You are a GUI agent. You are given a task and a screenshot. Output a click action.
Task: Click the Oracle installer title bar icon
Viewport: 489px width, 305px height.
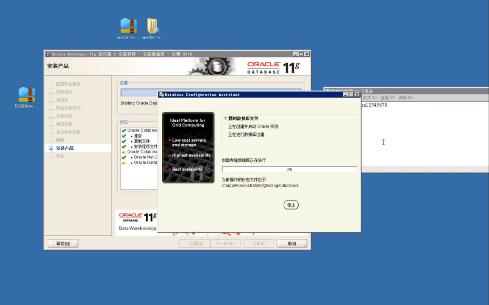point(48,54)
